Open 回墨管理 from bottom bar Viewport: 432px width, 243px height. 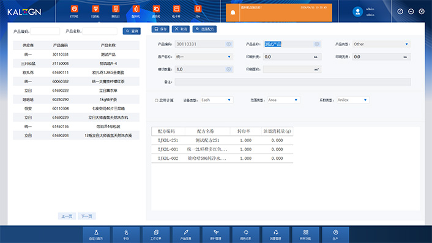[x=276, y=234]
